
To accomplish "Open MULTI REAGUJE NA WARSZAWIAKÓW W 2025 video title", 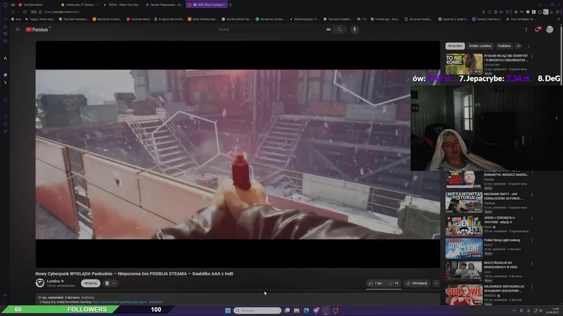I will point(501,265).
